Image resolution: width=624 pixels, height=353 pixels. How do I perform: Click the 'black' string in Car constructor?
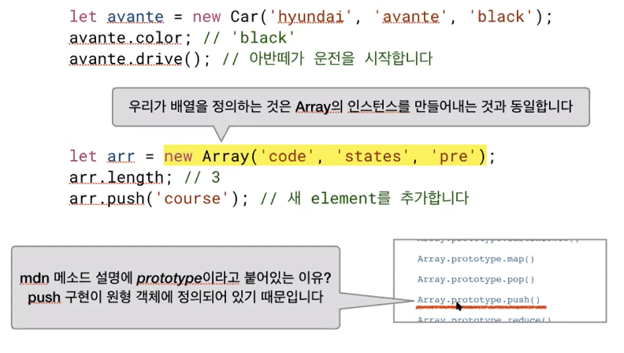click(500, 17)
